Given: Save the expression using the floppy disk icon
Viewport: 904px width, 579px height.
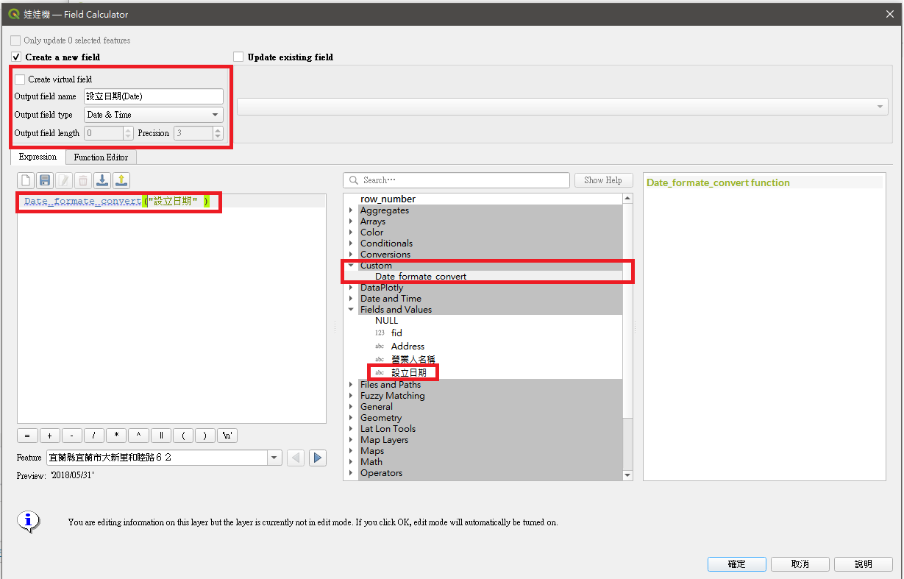Looking at the screenshot, I should (45, 180).
